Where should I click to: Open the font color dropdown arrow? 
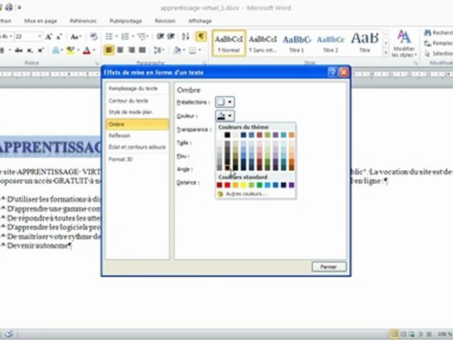[94, 51]
